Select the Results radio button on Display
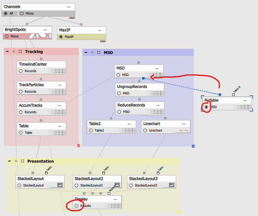Screen dimensions: 258x216 point(76,206)
